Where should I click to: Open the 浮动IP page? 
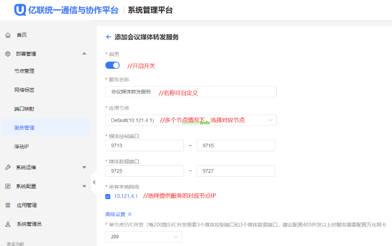[22, 147]
